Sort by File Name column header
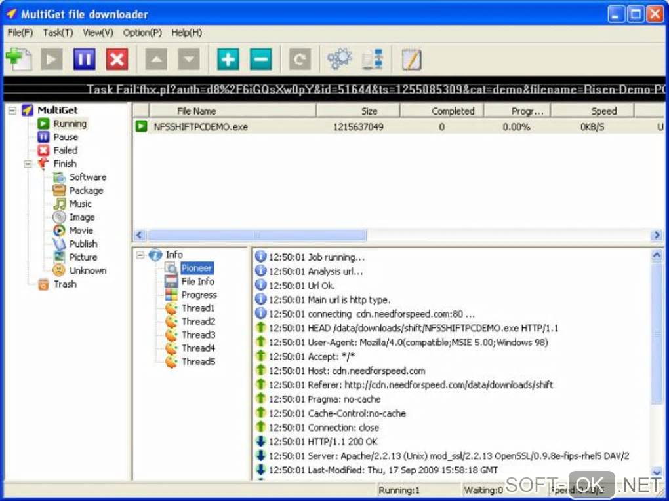 233,111
